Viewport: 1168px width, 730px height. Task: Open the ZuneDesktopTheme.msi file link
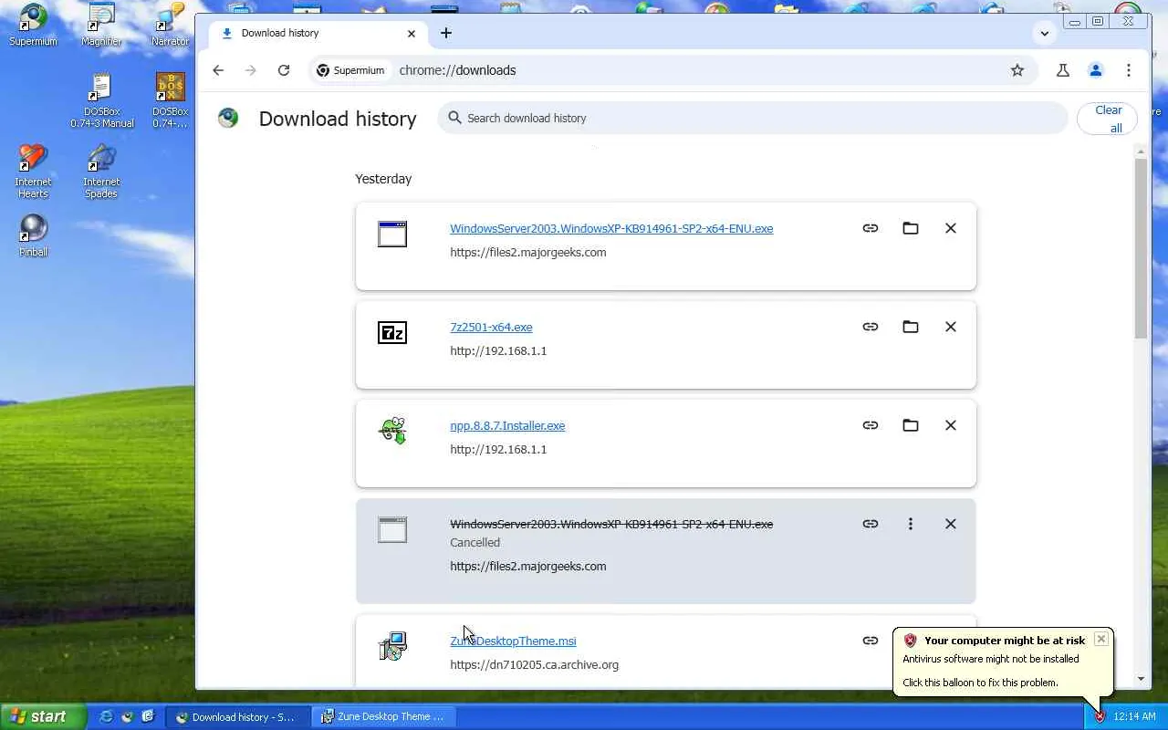[513, 641]
